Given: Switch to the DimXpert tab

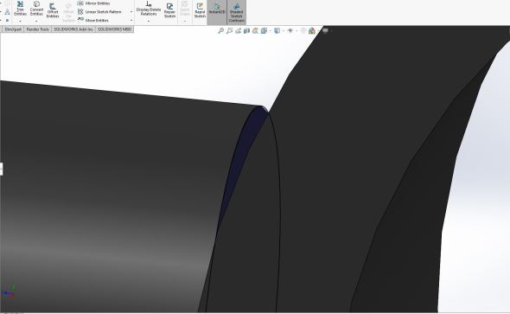Looking at the screenshot, I should (13, 29).
